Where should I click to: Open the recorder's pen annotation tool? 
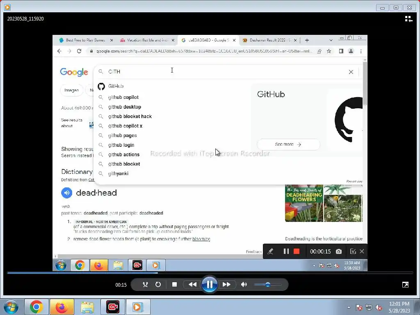[x=270, y=251]
